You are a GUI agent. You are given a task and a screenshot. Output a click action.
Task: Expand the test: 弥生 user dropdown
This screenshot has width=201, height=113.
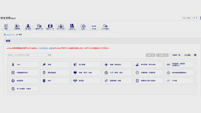tap(190, 18)
